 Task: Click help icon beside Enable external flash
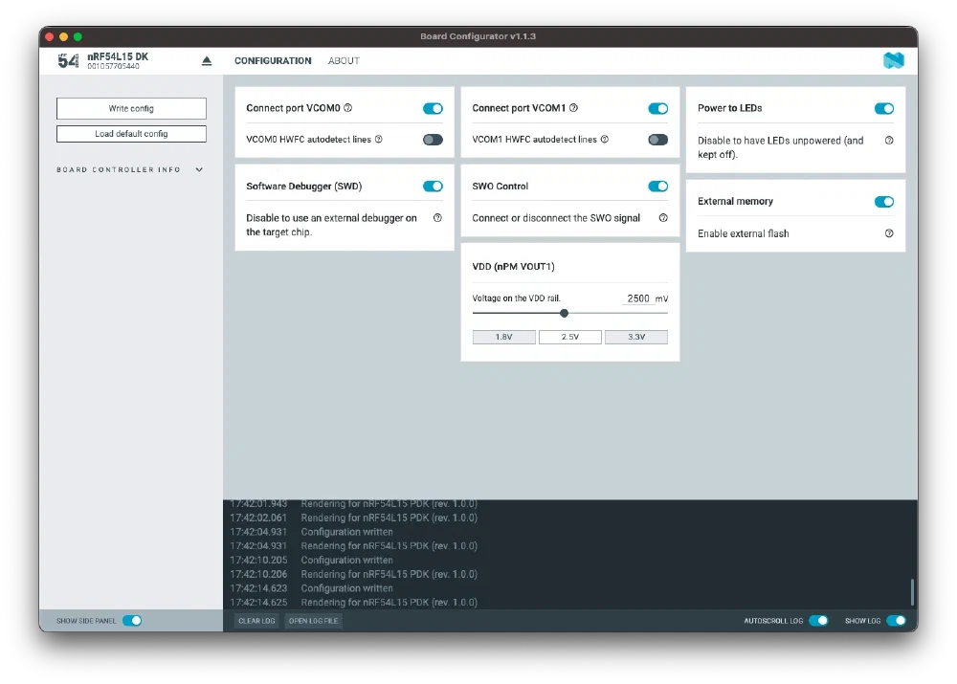889,233
